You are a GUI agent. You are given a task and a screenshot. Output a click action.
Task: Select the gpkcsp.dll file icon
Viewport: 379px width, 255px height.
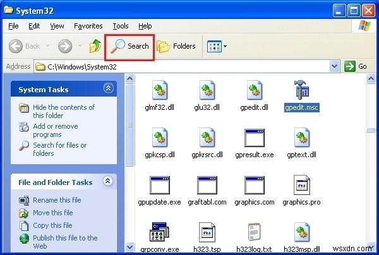(x=160, y=138)
